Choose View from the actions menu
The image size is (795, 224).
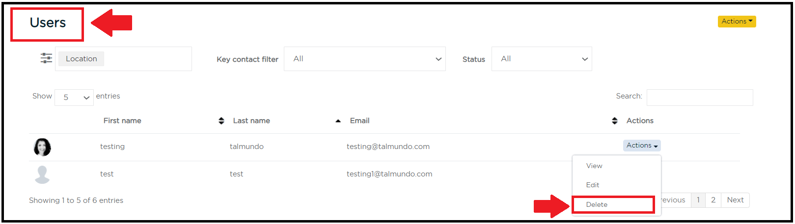click(x=594, y=166)
